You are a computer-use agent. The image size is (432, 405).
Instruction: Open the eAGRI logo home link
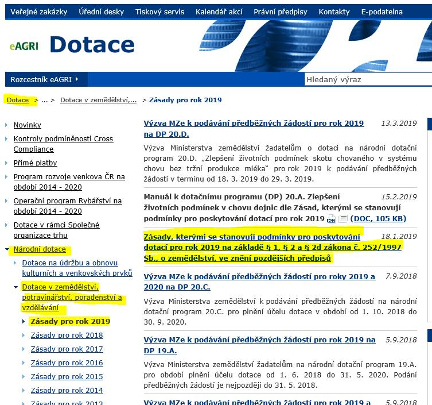pyautogui.click(x=24, y=46)
